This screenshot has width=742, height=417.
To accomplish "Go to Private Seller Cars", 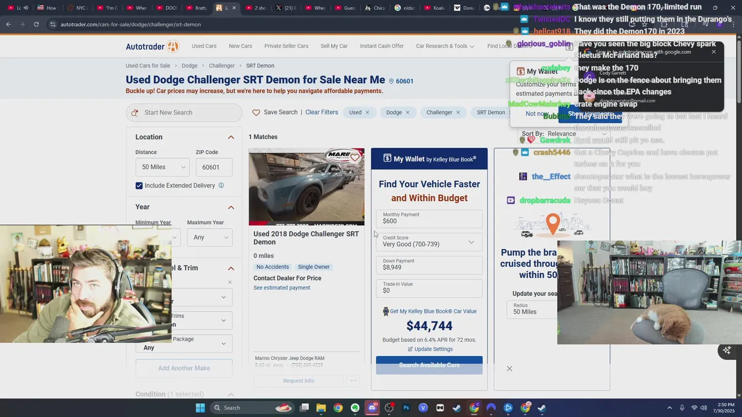I will tap(286, 46).
